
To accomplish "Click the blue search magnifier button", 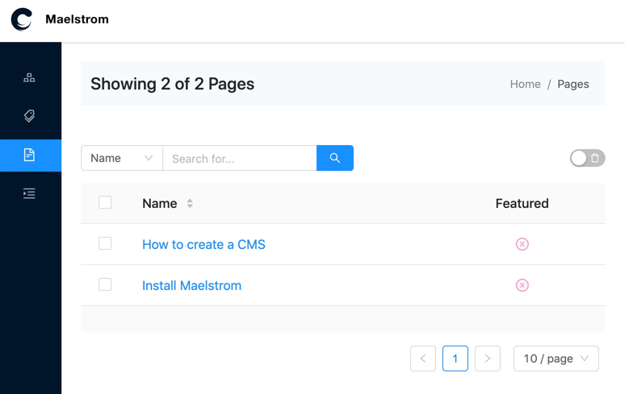I will tap(335, 158).
